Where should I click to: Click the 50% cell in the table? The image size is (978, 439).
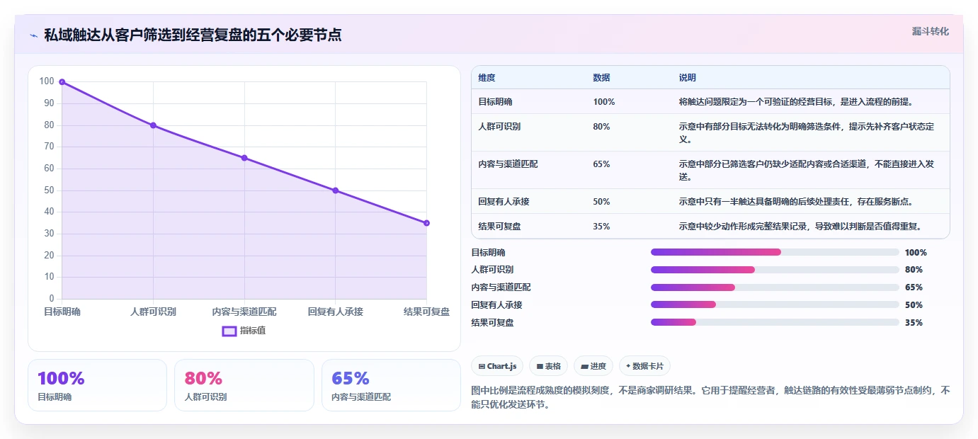601,202
